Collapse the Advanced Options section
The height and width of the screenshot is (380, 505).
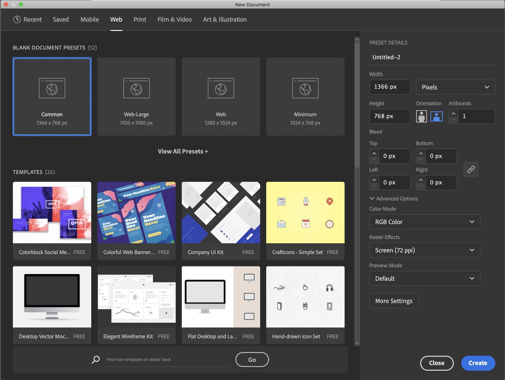click(x=372, y=199)
